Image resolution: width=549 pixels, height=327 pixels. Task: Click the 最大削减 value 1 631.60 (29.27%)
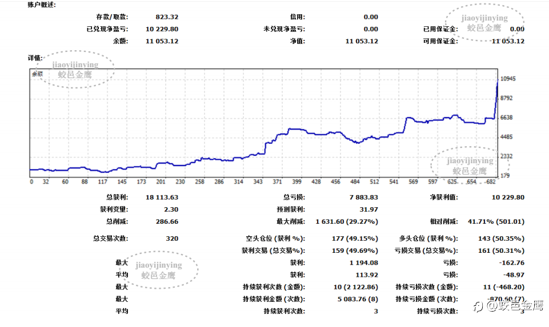click(x=347, y=221)
